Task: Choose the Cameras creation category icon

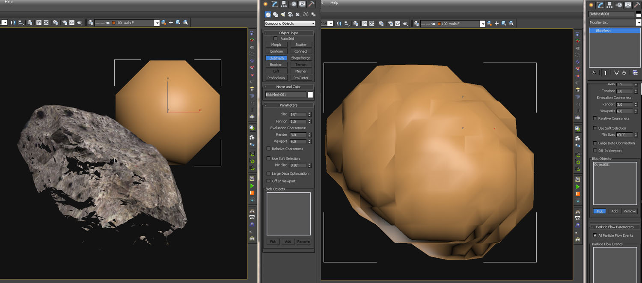Action: click(291, 15)
